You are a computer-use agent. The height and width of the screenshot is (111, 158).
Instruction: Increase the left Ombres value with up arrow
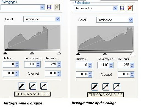point(17,63)
